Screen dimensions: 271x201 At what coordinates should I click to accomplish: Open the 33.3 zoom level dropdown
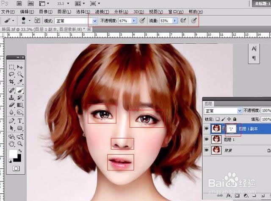click(x=68, y=3)
